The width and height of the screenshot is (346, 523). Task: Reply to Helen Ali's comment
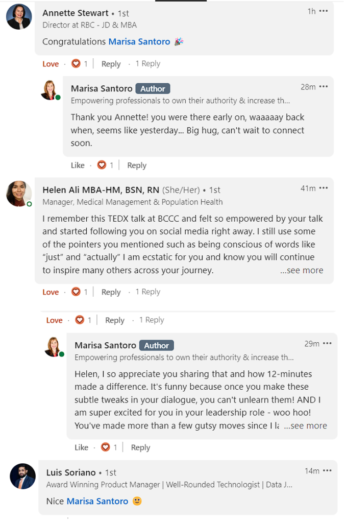point(111,292)
